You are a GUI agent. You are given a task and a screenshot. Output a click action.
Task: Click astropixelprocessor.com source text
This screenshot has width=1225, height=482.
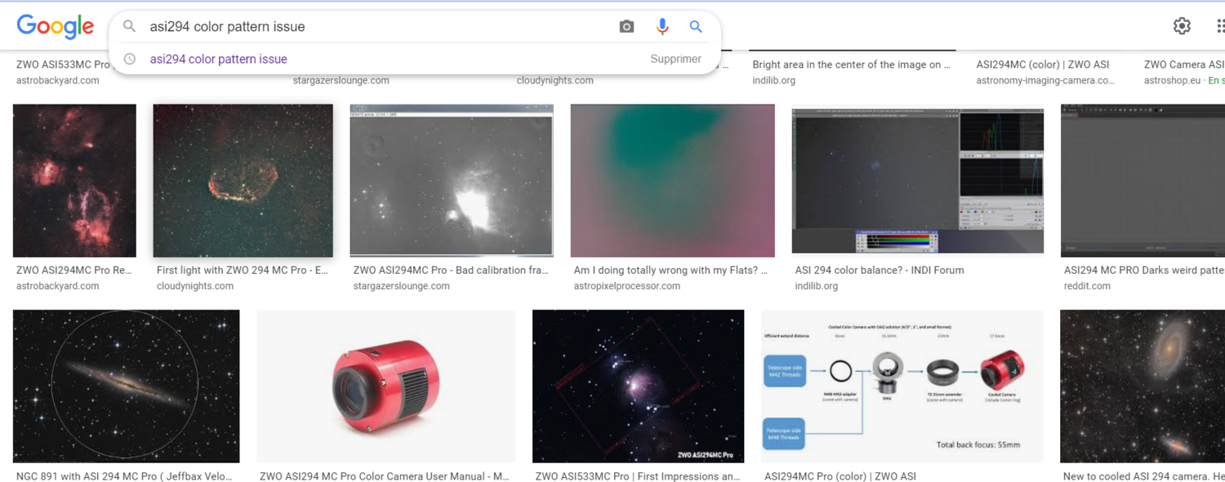(x=627, y=286)
